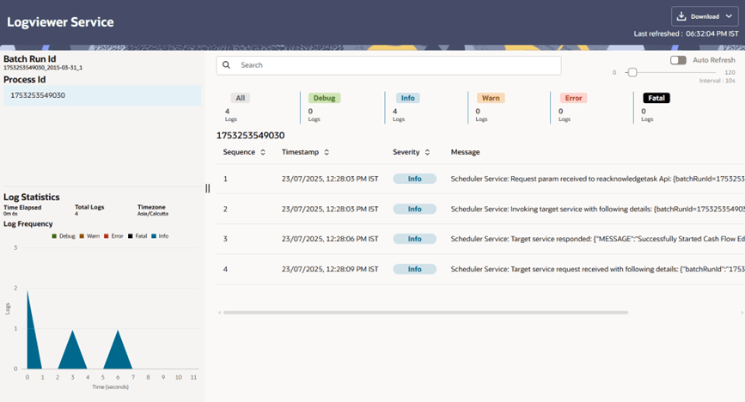Toggle Fatal series in chart legend
The height and width of the screenshot is (402, 745).
(x=137, y=236)
